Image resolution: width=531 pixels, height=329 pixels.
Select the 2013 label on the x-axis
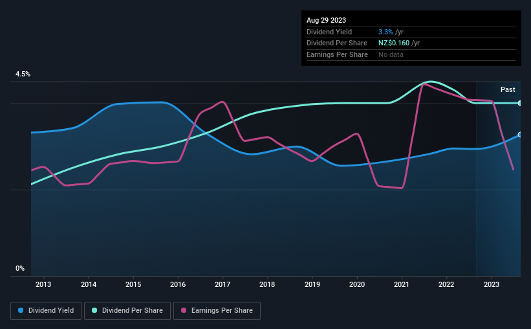pos(43,284)
